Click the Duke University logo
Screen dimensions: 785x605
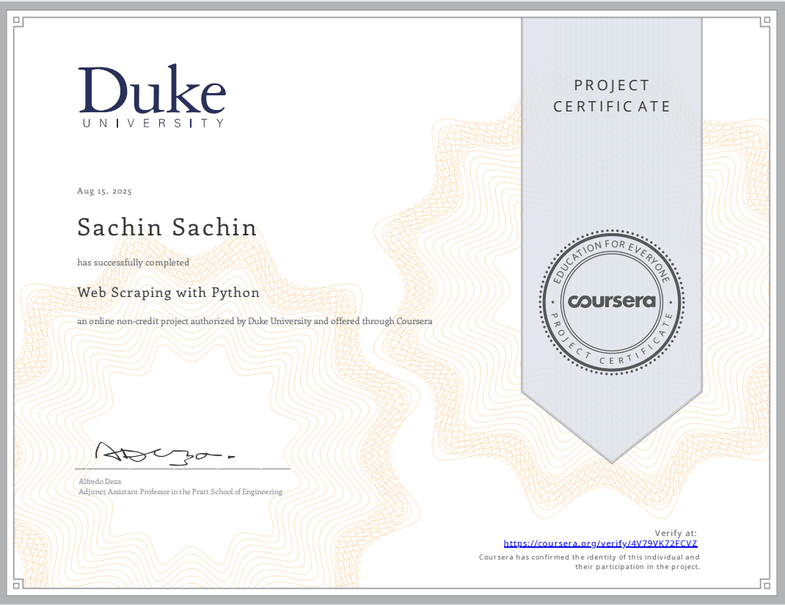[x=151, y=95]
